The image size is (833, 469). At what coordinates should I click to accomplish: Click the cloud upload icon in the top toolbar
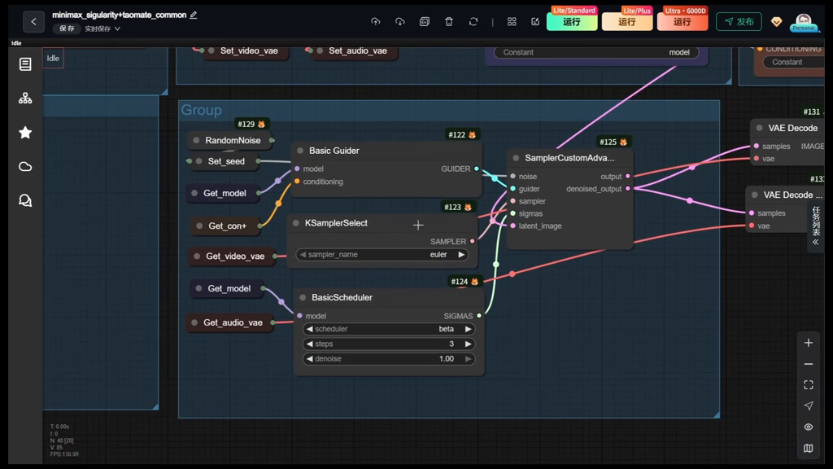point(376,22)
